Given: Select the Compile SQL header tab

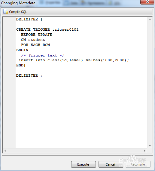Looking at the screenshot, I should point(77,11).
